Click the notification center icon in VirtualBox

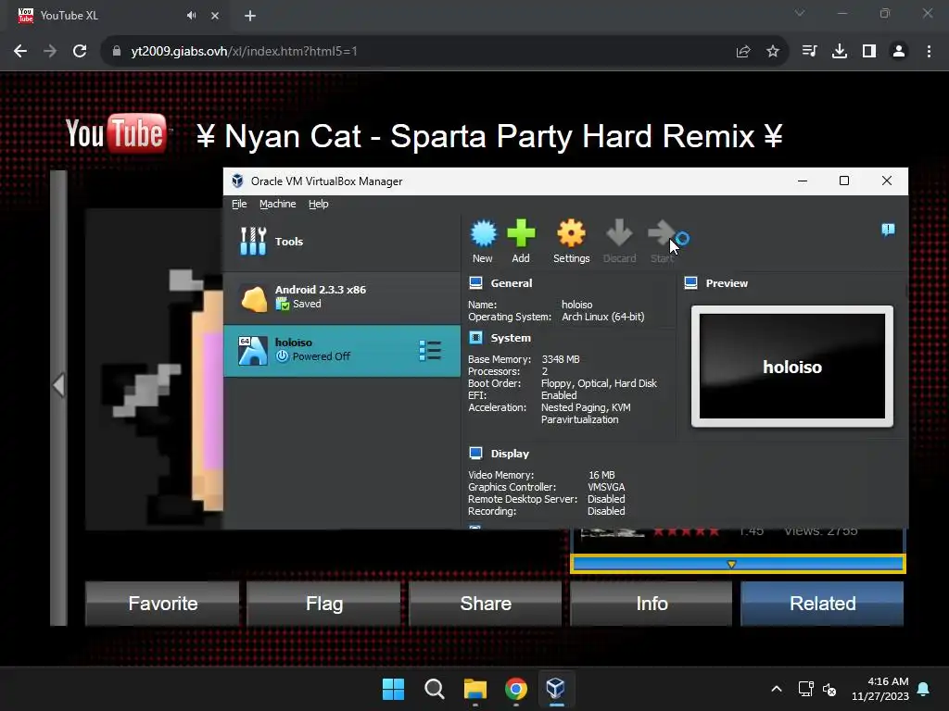pyautogui.click(x=888, y=230)
